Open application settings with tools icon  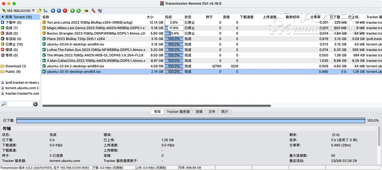pos(99,11)
